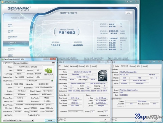Close the GPU-Z window with the red X
The width and height of the screenshot is (163, 123).
click(x=53, y=59)
